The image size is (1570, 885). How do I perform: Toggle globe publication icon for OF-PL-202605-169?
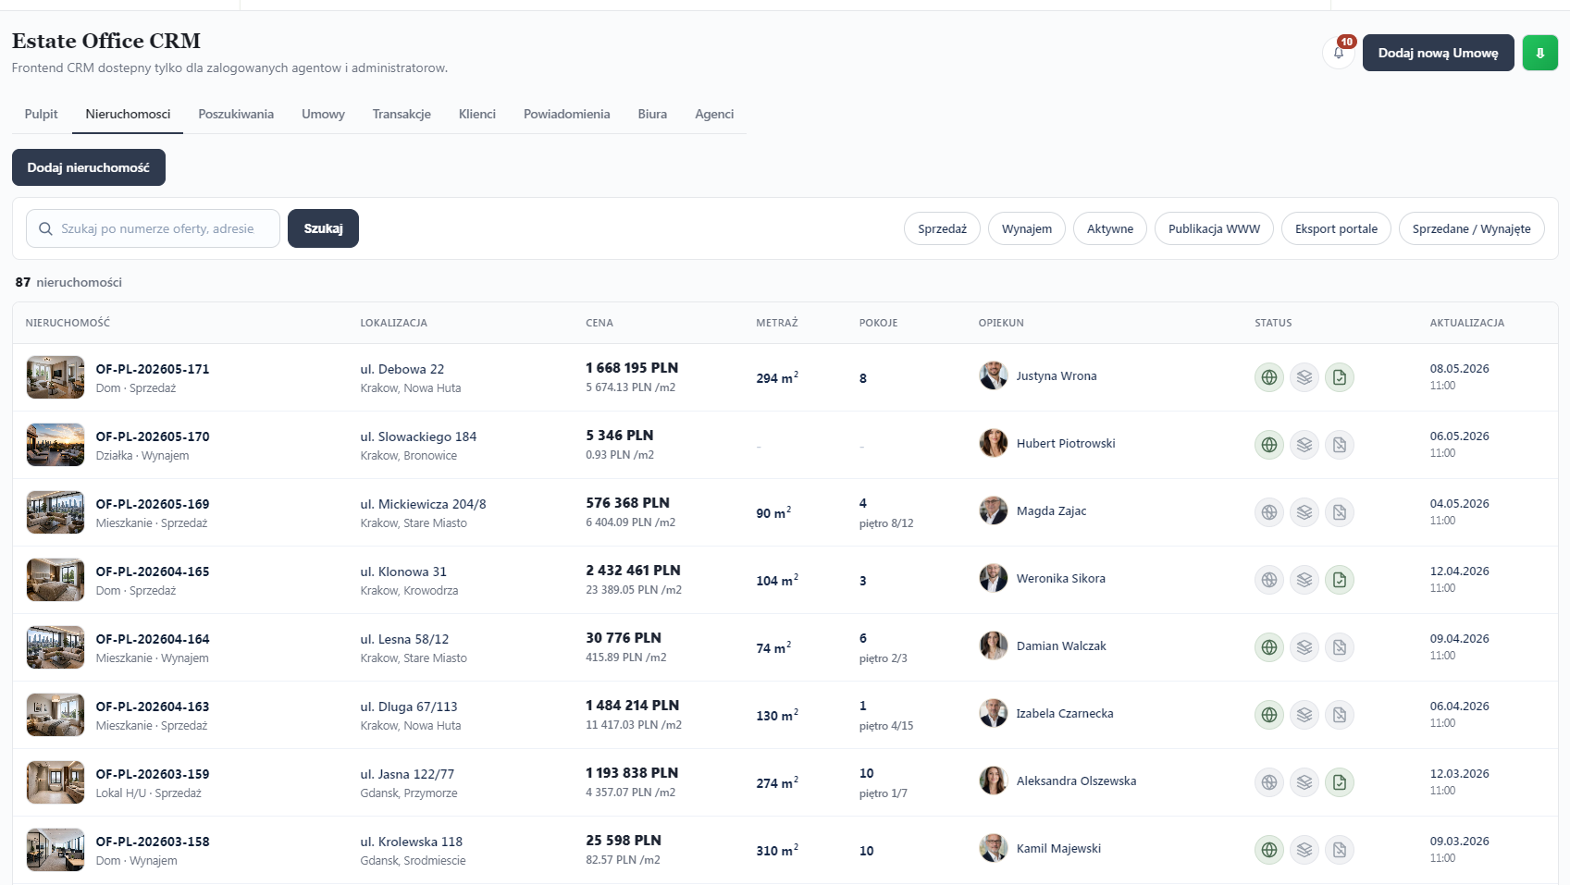click(x=1269, y=512)
